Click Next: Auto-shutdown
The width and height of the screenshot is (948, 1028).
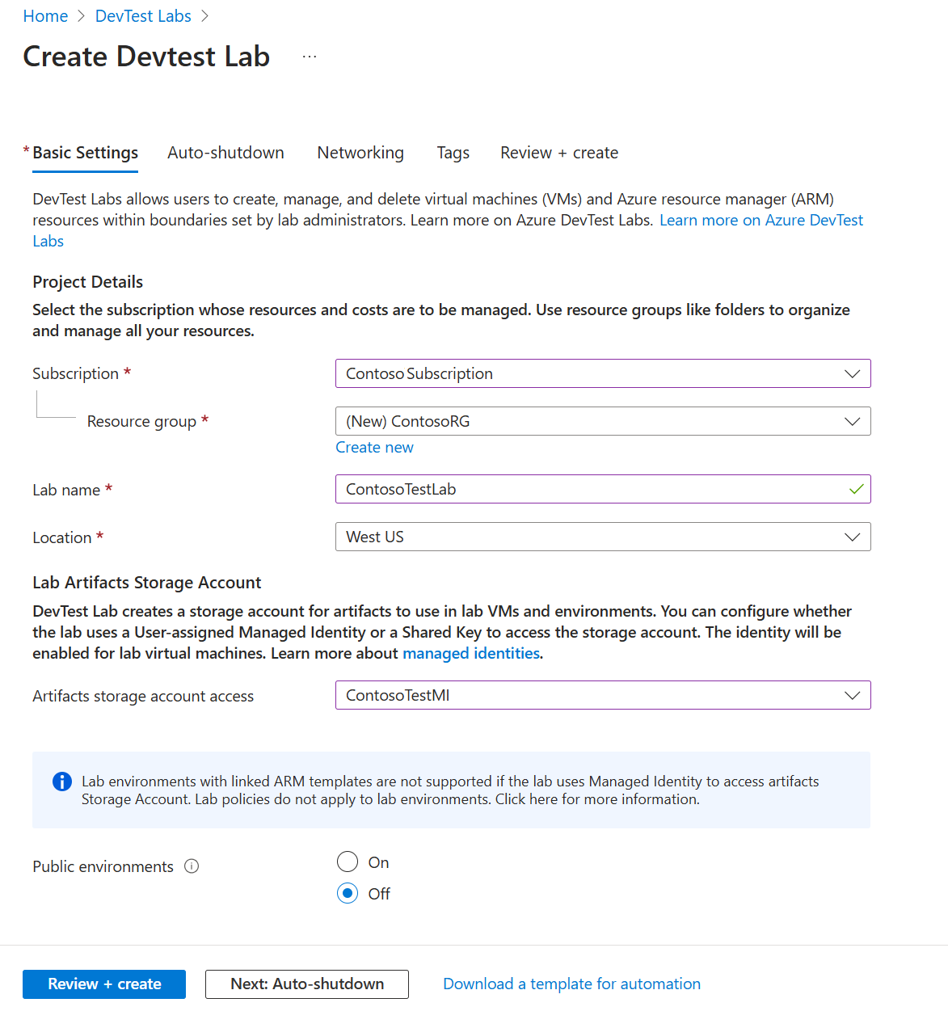coord(306,984)
